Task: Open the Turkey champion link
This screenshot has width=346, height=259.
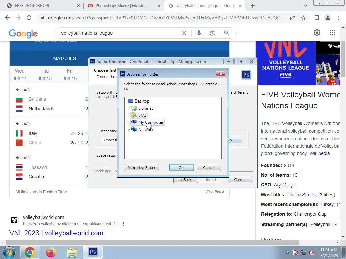Action: (327, 204)
